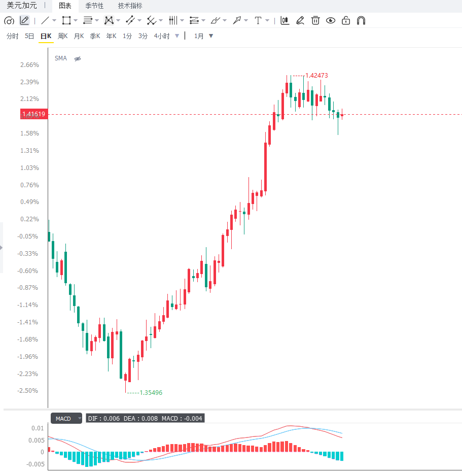Toggle SMA indicator visibility eye

tap(78, 59)
